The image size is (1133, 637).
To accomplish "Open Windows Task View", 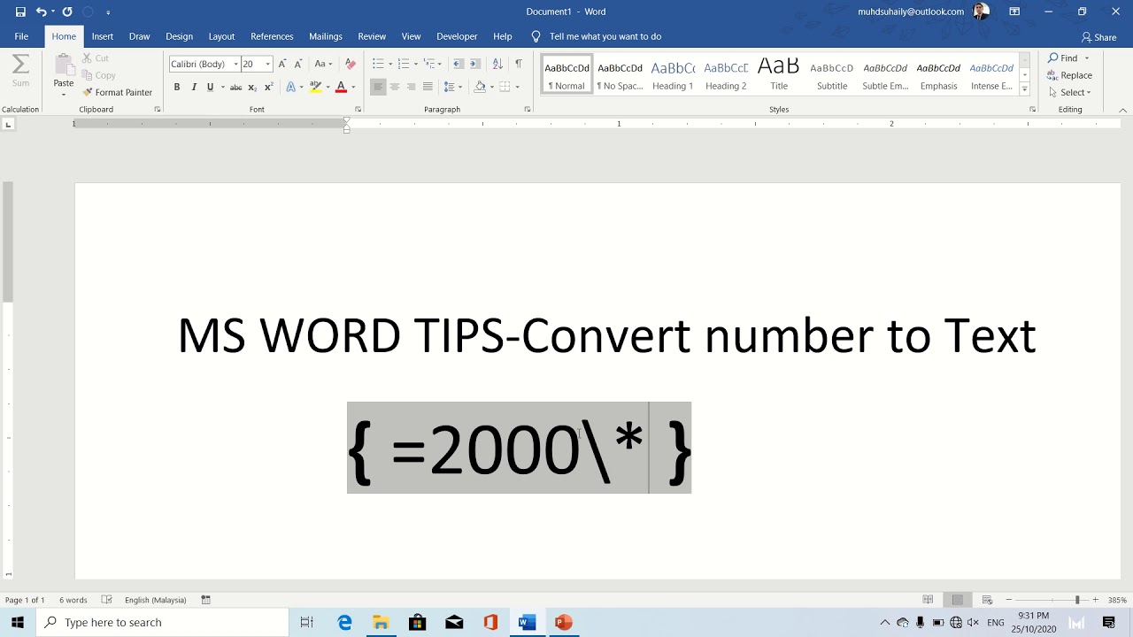I will (x=306, y=623).
